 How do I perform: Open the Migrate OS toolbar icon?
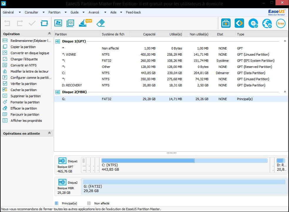pyautogui.click(x=58, y=23)
